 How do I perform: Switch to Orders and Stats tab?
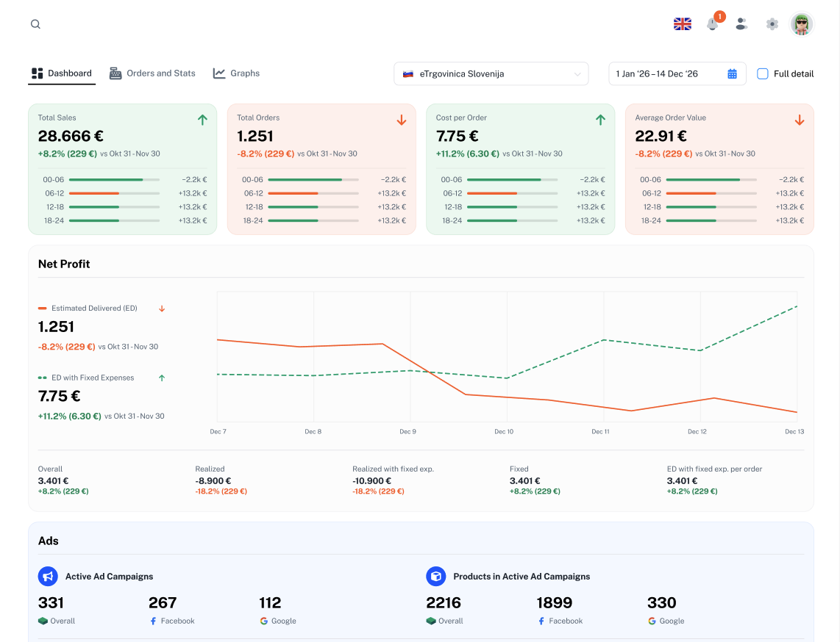pos(152,73)
